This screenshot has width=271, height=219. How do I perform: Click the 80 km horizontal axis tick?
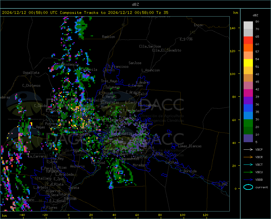pyautogui.click(x=160, y=215)
